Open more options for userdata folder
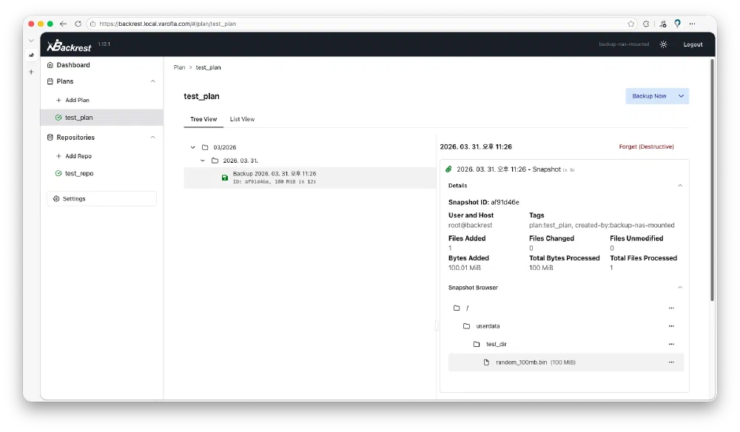This screenshot has height=432, width=740. point(671,325)
